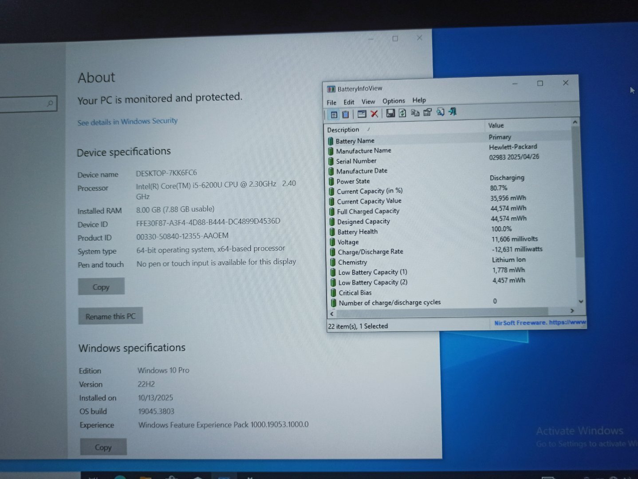Click the vertical scrollbar thumb in BatteryInfoView

click(577, 192)
